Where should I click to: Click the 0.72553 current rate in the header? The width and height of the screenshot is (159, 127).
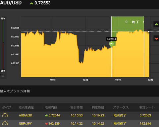coord(42,3)
